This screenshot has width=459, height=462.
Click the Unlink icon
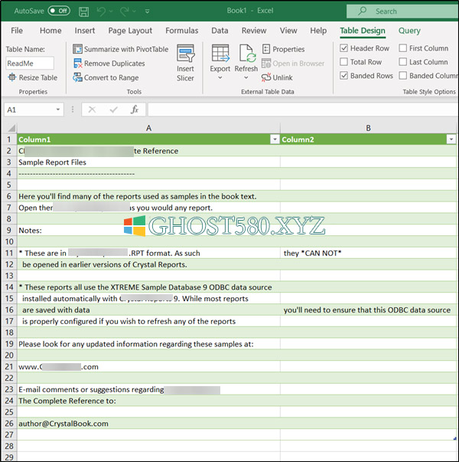tap(266, 77)
